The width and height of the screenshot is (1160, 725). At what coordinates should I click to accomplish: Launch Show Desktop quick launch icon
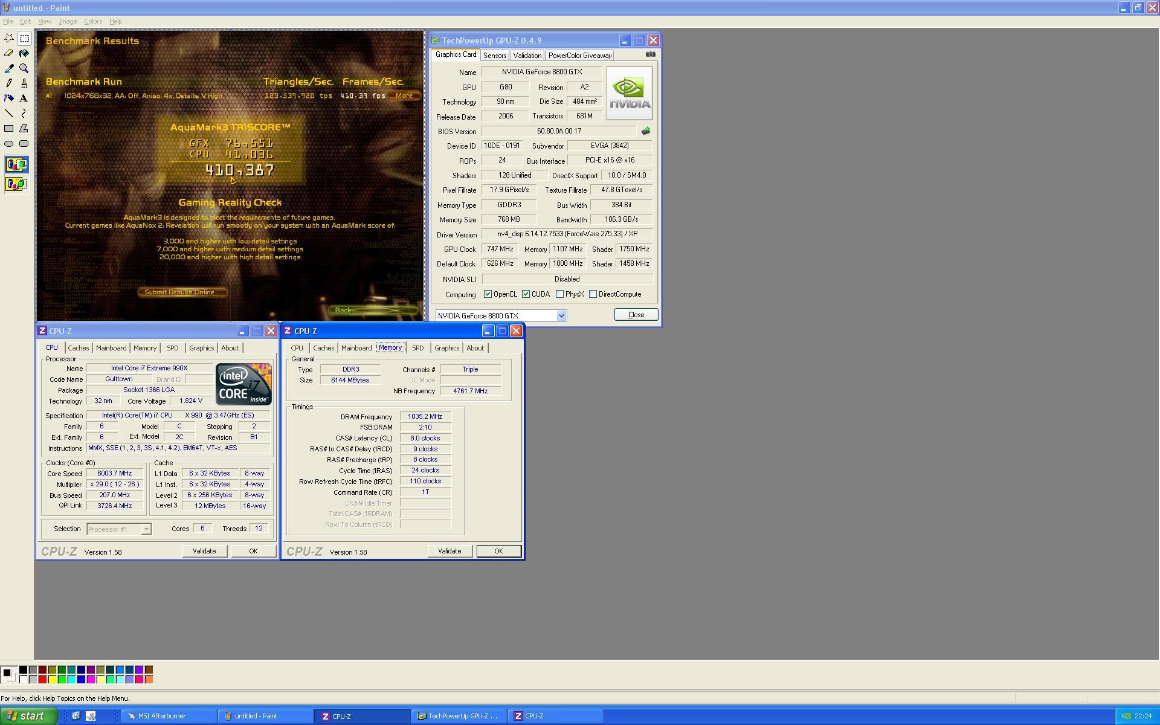point(76,716)
